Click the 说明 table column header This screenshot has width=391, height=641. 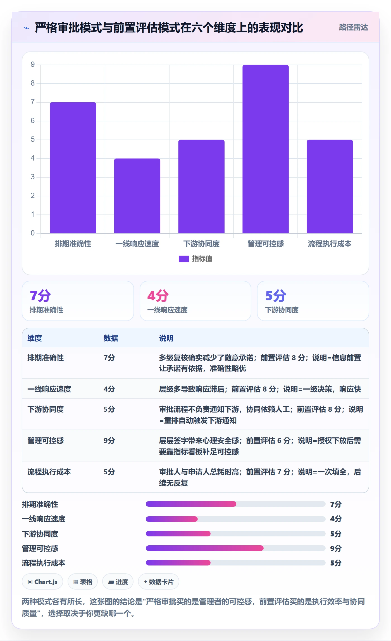pyautogui.click(x=166, y=338)
